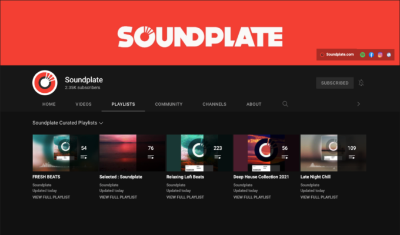The image size is (400, 235).
Task: Switch to the VIDEOS tab
Action: click(84, 104)
